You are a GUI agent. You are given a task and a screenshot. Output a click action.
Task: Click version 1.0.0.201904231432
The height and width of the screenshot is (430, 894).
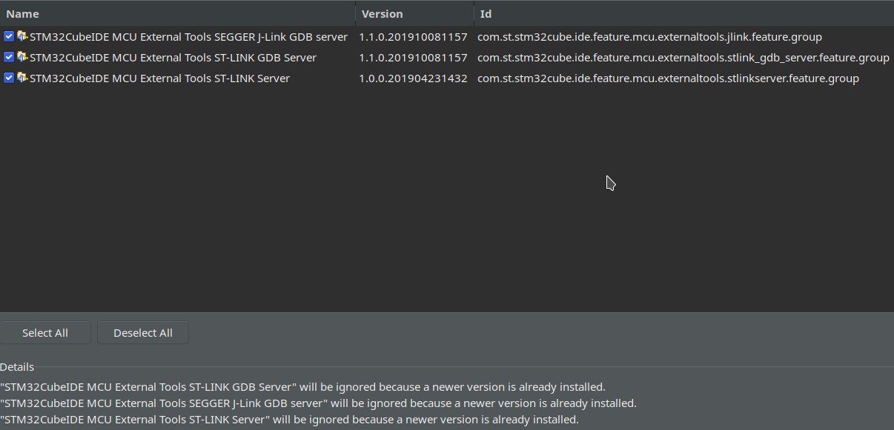(413, 78)
